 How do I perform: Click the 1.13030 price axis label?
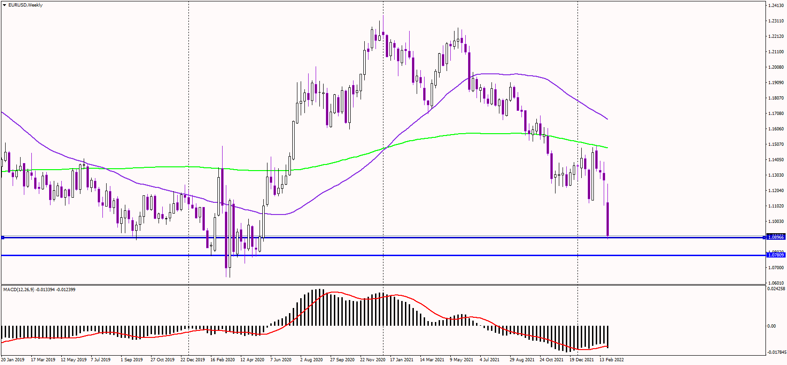coord(776,175)
